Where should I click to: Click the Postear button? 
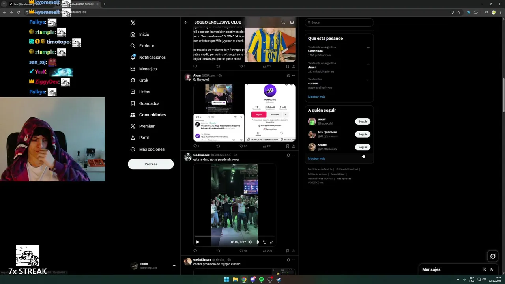coord(151,164)
